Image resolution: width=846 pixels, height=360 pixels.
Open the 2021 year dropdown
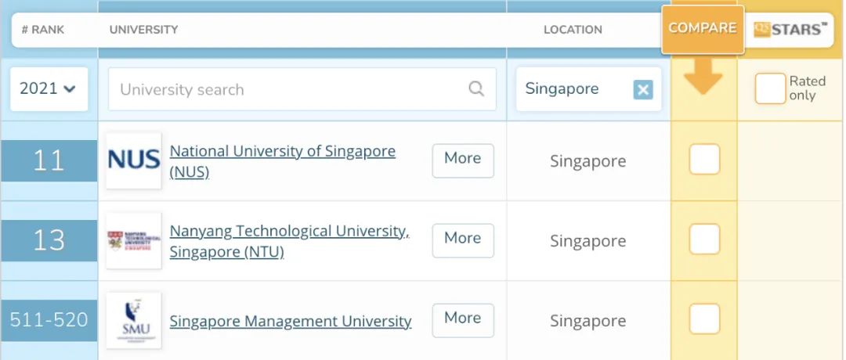coord(49,89)
